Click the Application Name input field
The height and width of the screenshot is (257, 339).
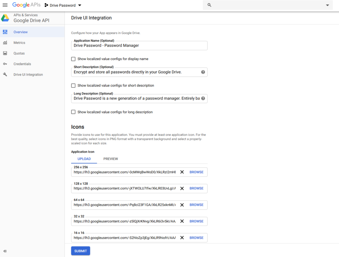point(139,46)
